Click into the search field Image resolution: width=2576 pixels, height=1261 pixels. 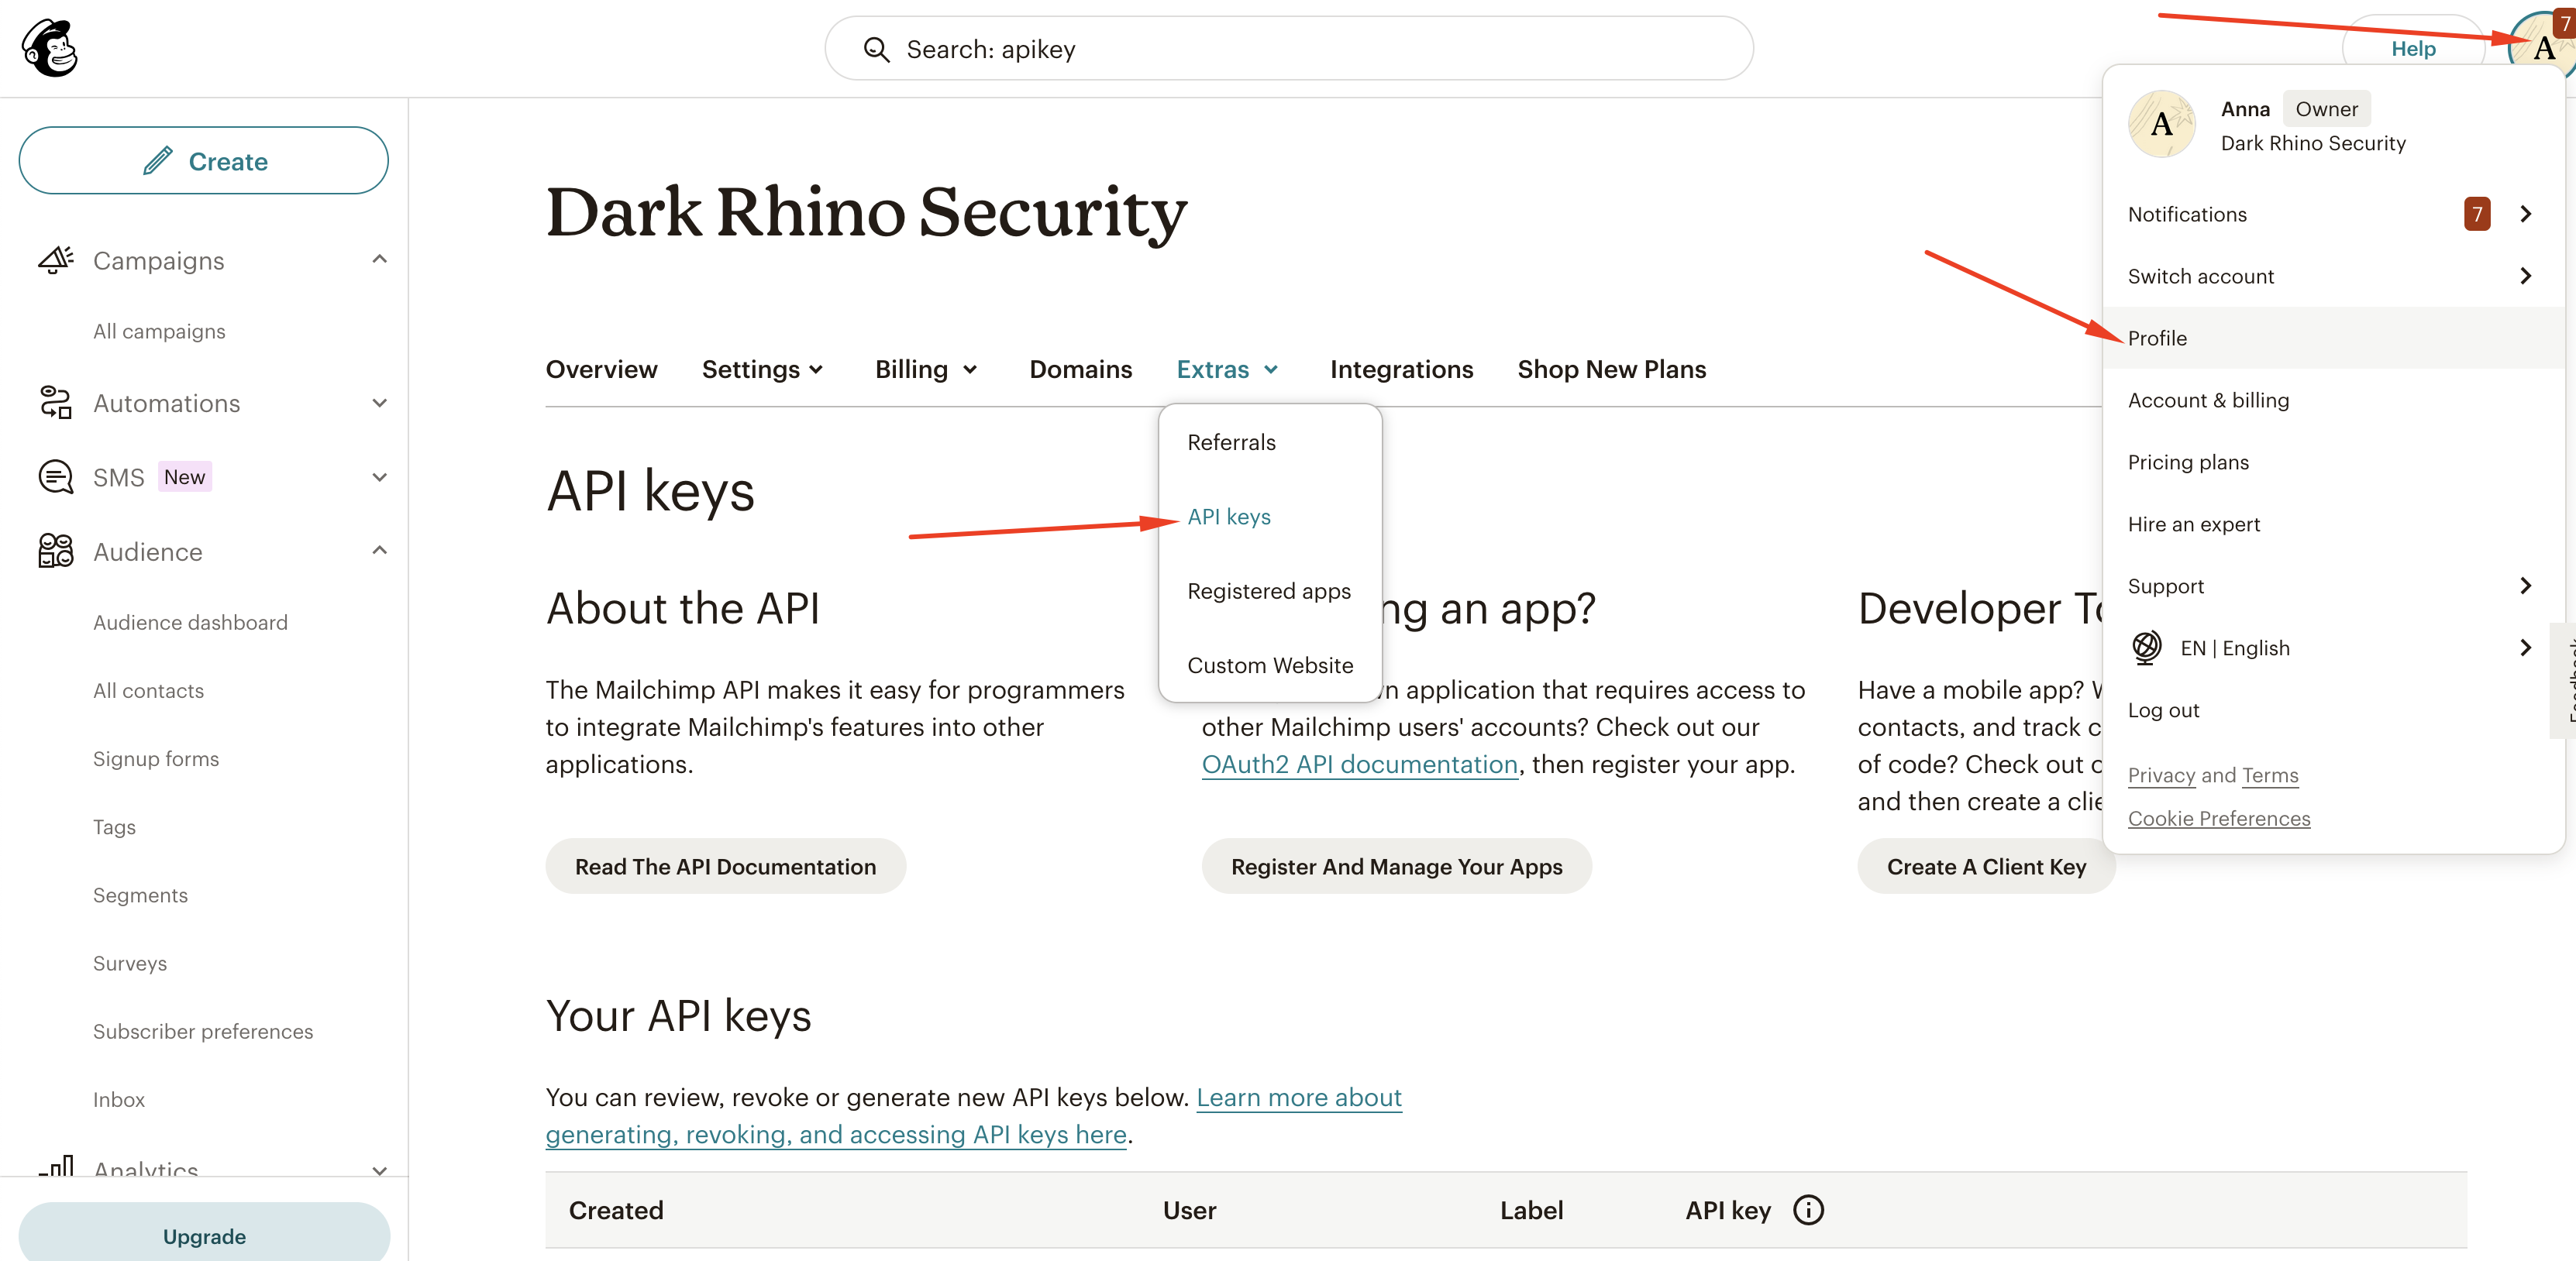pos(1300,50)
